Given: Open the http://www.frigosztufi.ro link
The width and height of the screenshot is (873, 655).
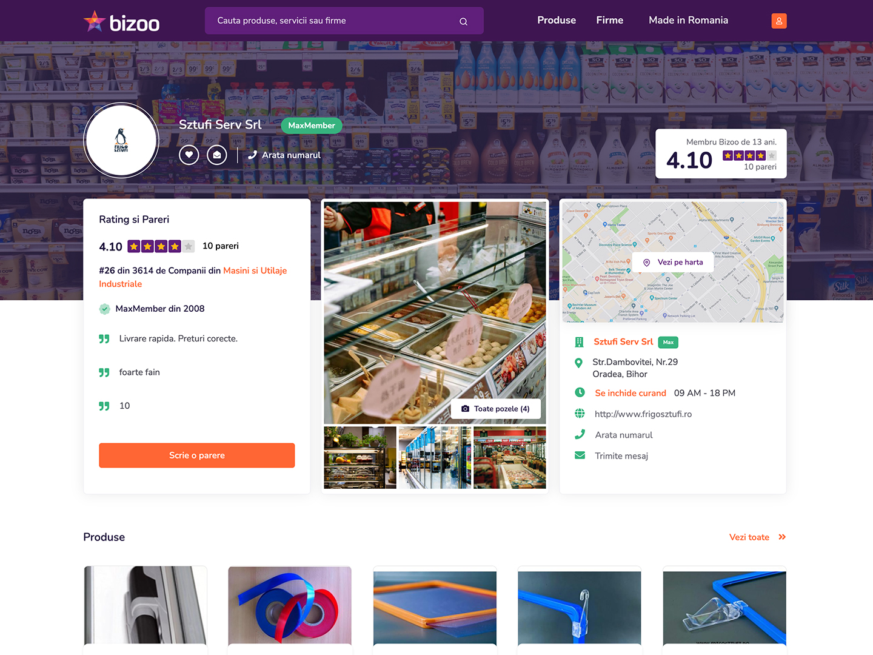Looking at the screenshot, I should point(643,414).
